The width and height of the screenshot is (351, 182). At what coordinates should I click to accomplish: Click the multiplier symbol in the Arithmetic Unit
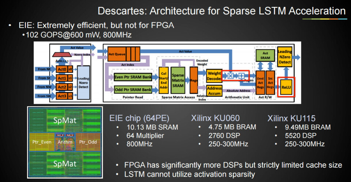pyautogui.click(x=230, y=76)
